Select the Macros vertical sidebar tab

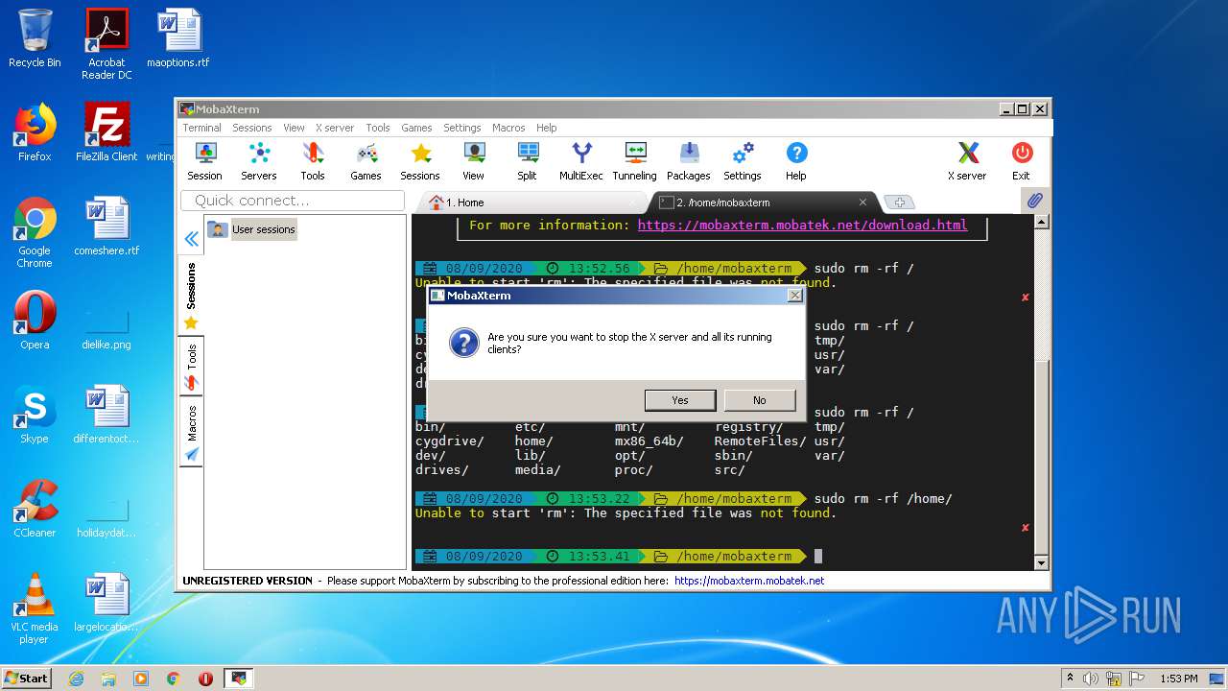(191, 433)
